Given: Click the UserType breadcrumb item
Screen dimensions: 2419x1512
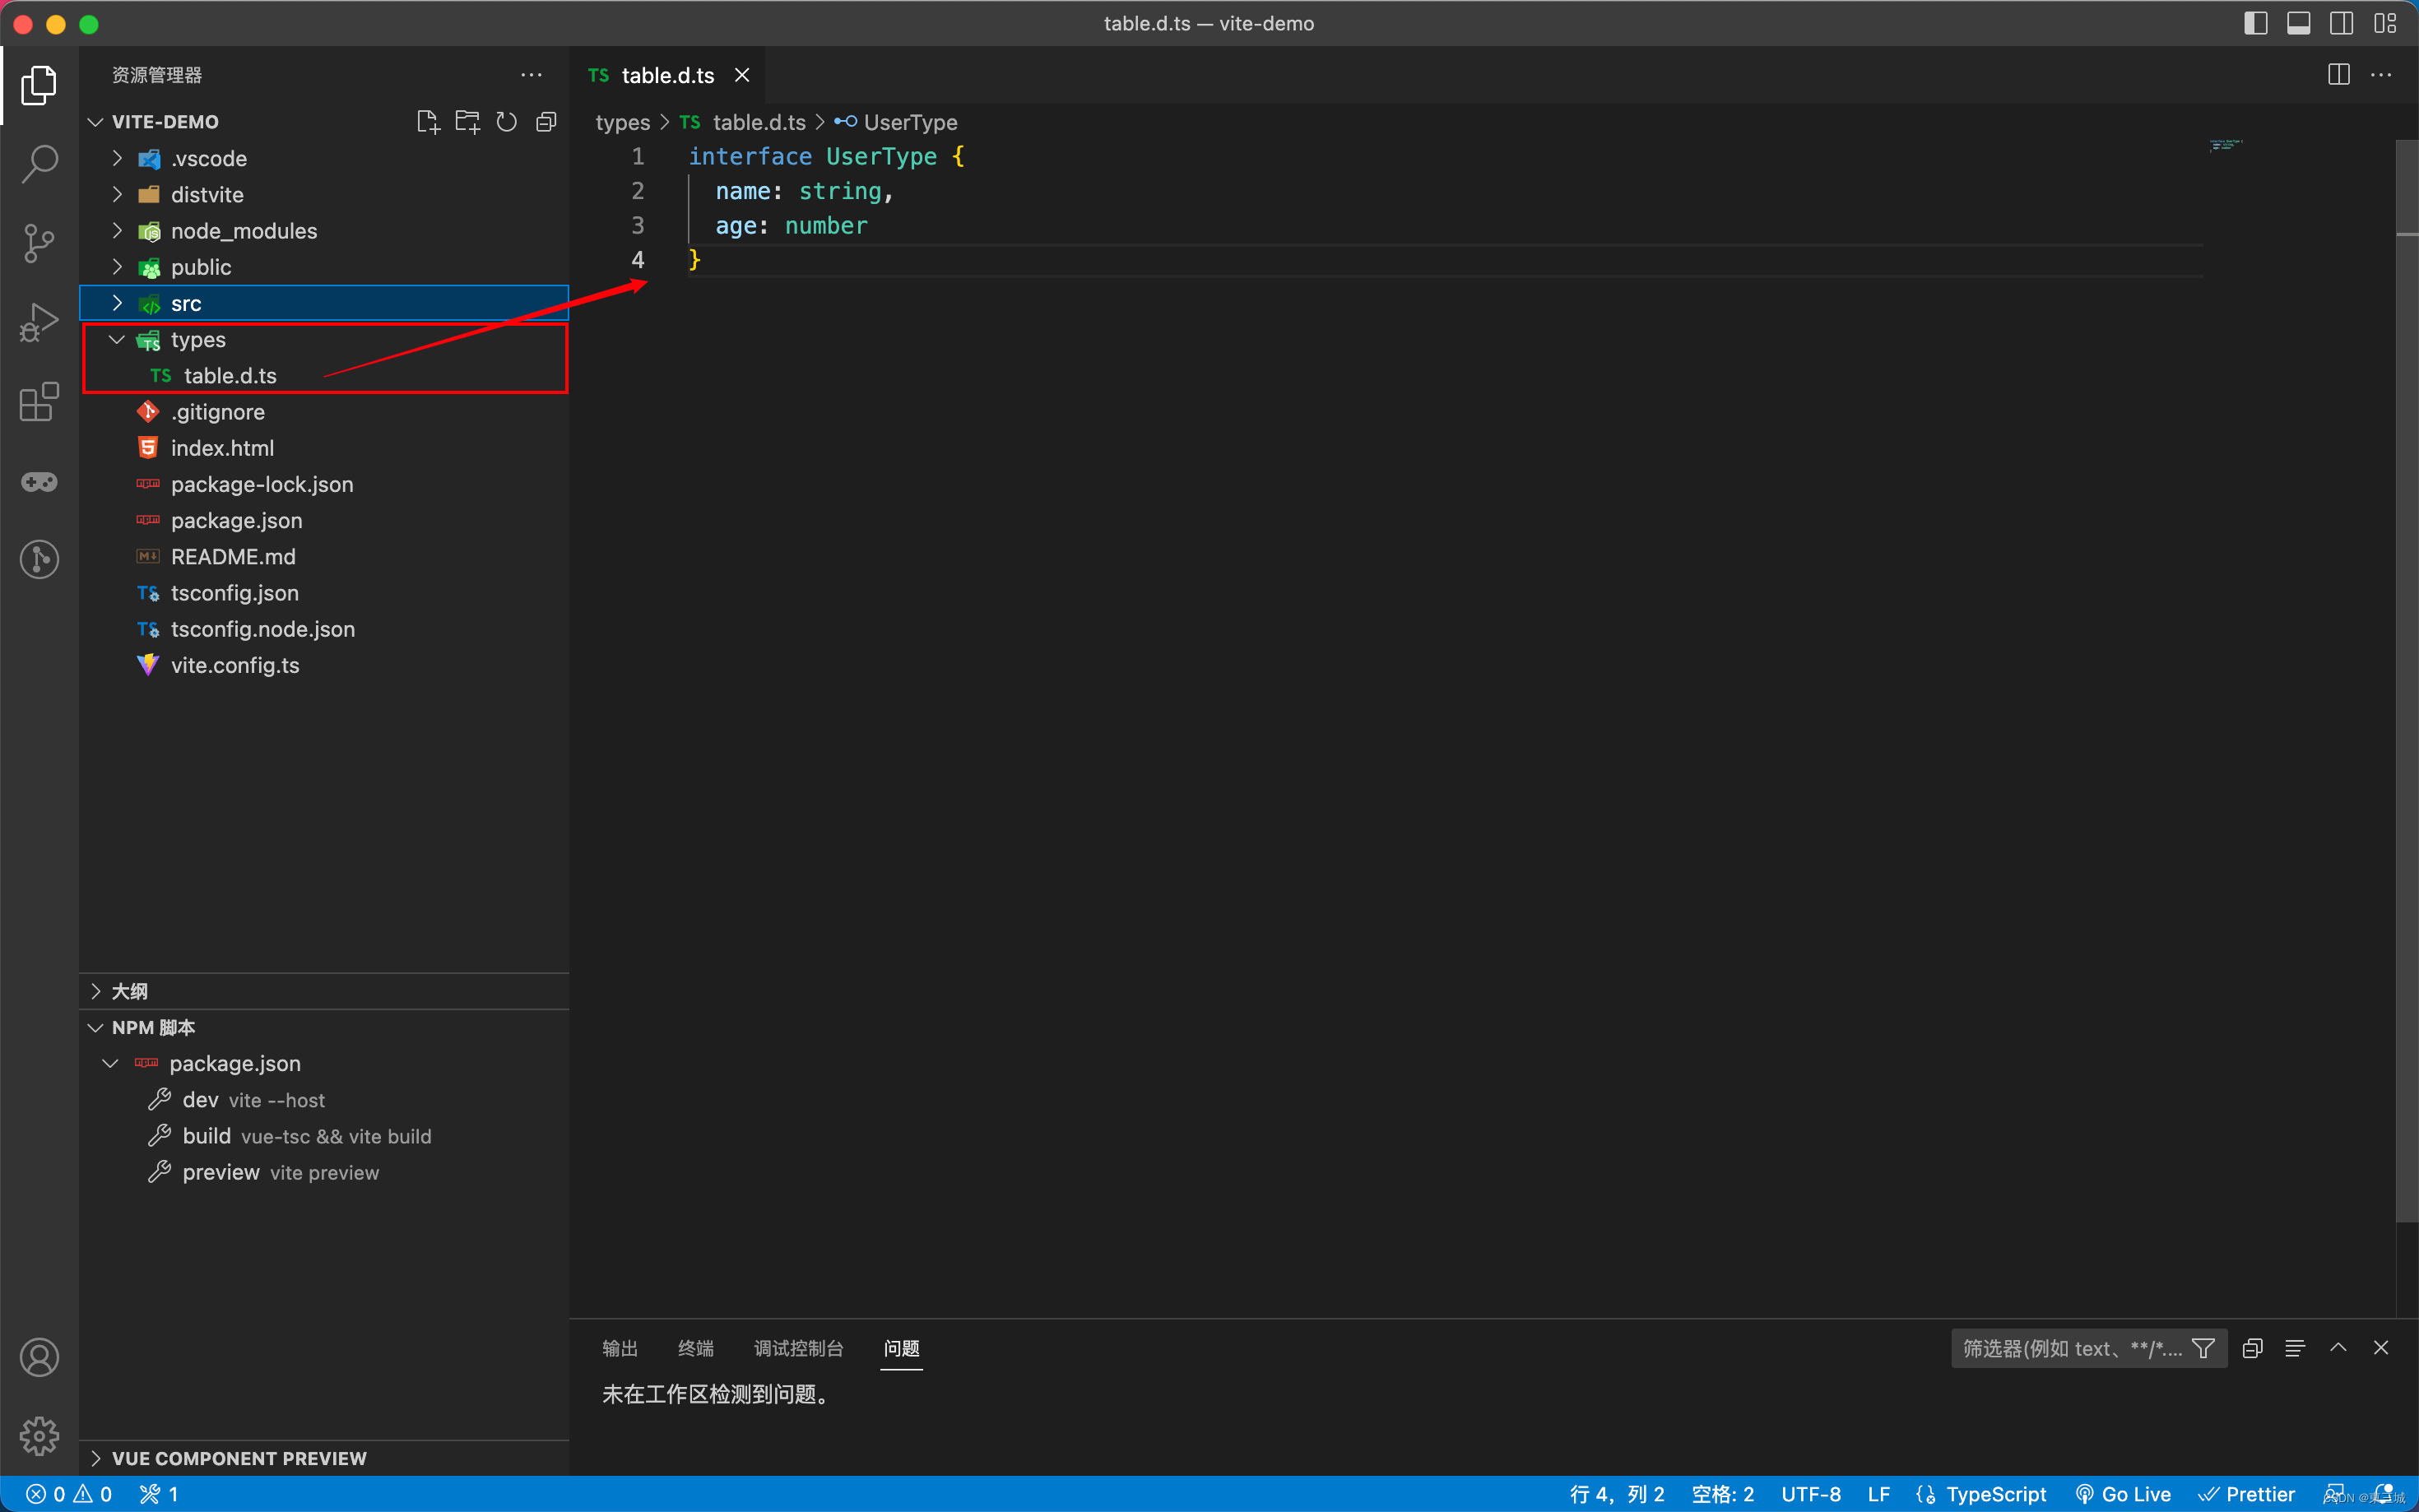Looking at the screenshot, I should tap(910, 122).
